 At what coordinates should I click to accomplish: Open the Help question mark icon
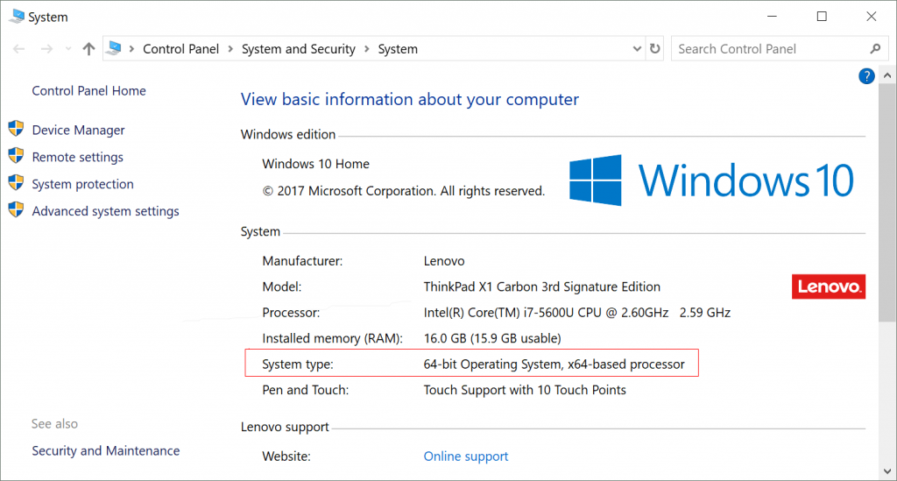tap(867, 77)
